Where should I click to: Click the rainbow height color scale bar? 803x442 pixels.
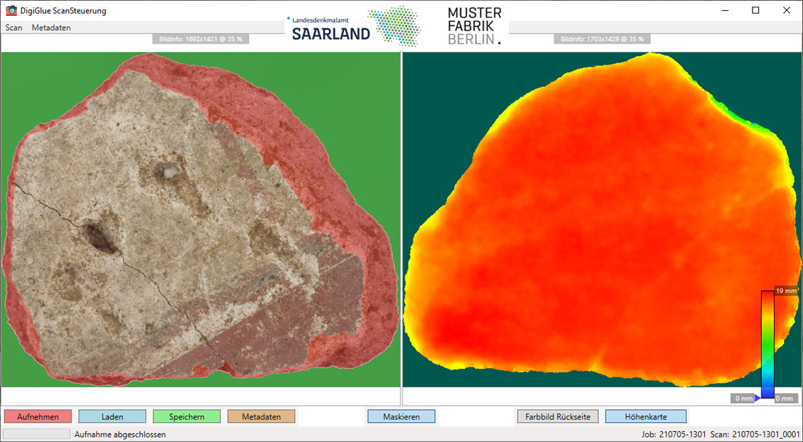[767, 344]
